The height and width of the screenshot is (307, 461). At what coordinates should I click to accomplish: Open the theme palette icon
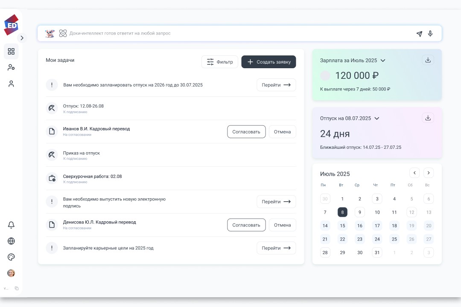(11, 257)
